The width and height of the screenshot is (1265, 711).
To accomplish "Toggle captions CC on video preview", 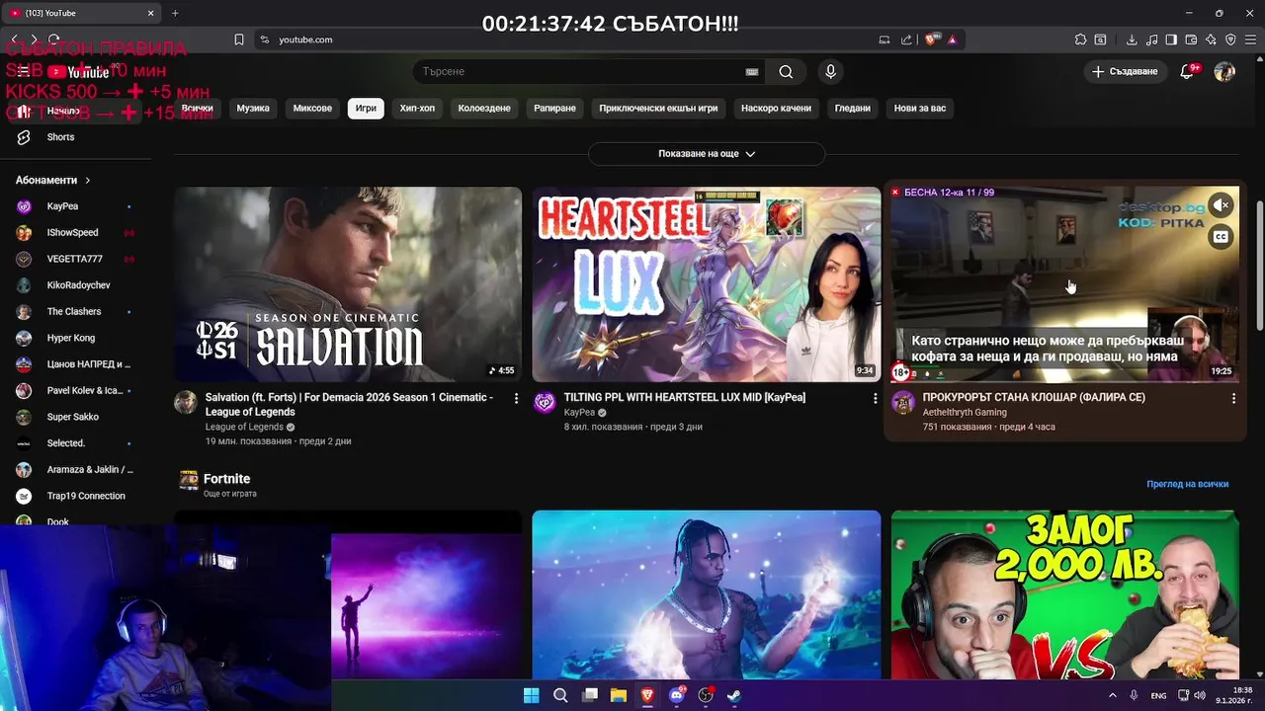I will pyautogui.click(x=1222, y=237).
